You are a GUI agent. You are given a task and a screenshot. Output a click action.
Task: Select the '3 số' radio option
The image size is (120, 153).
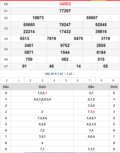point(74,74)
